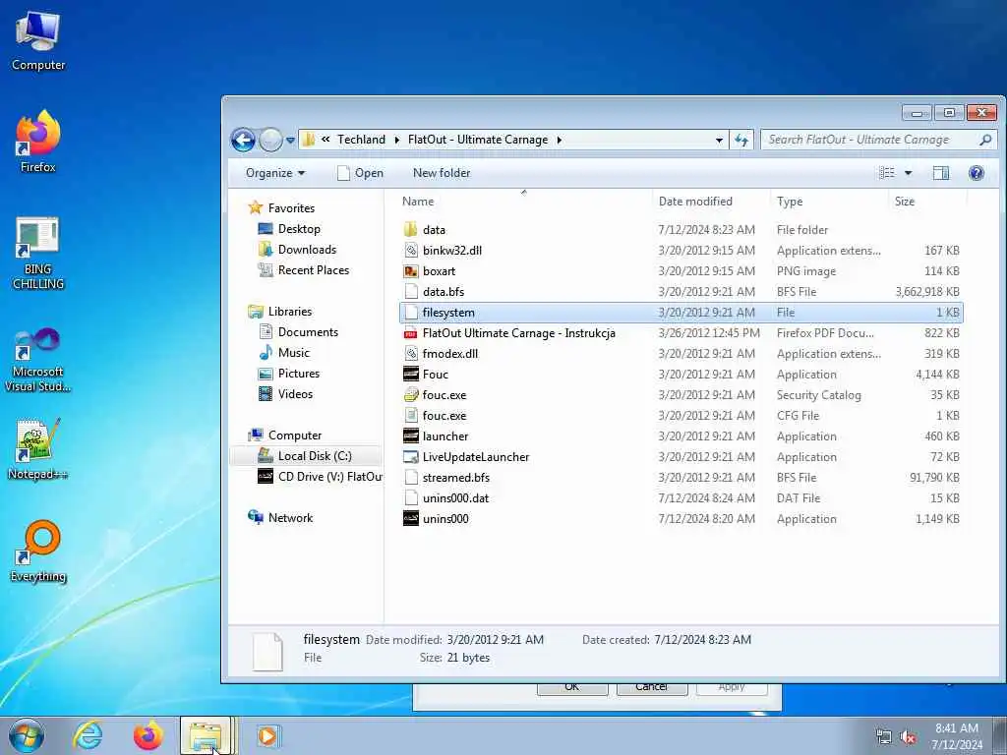Viewport: 1007px width, 755px height.
Task: Sort by the Name column header
Action: pyautogui.click(x=417, y=201)
